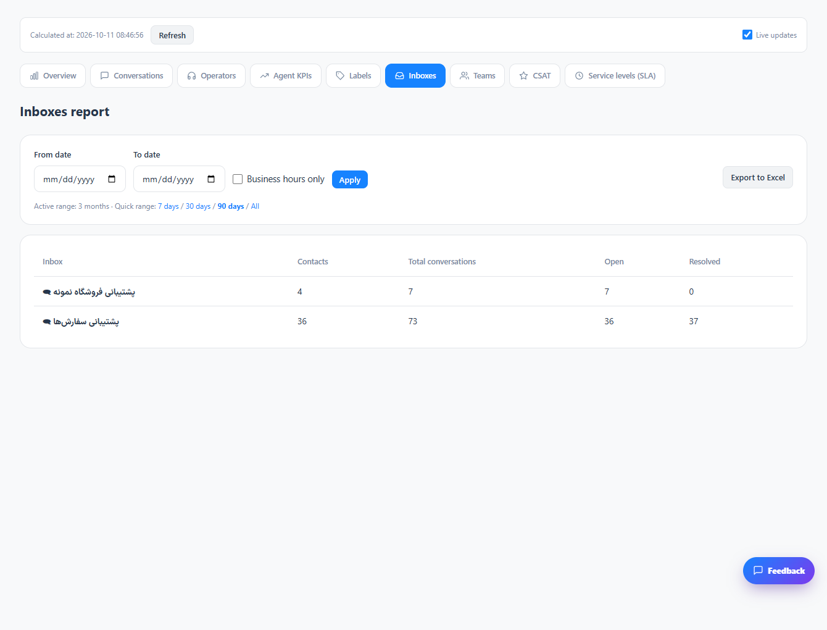The height and width of the screenshot is (630, 827).
Task: Select inbox name پشتیبانی سفارش‌ها
Action: click(86, 321)
